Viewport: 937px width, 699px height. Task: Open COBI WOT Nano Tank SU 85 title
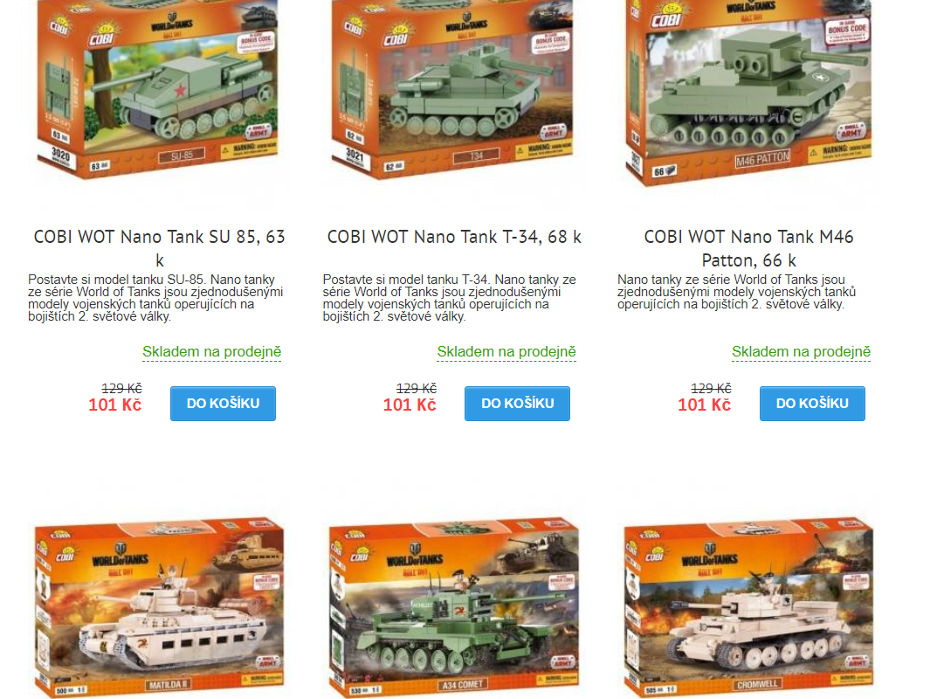159,248
